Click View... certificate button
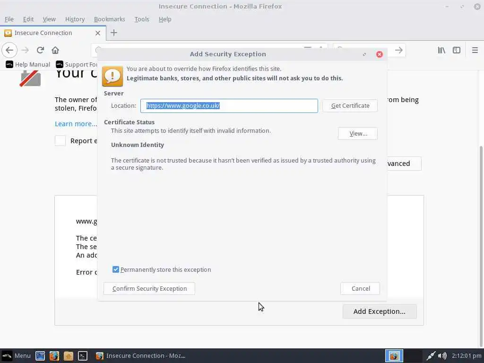This screenshot has height=363, width=484. (358, 133)
